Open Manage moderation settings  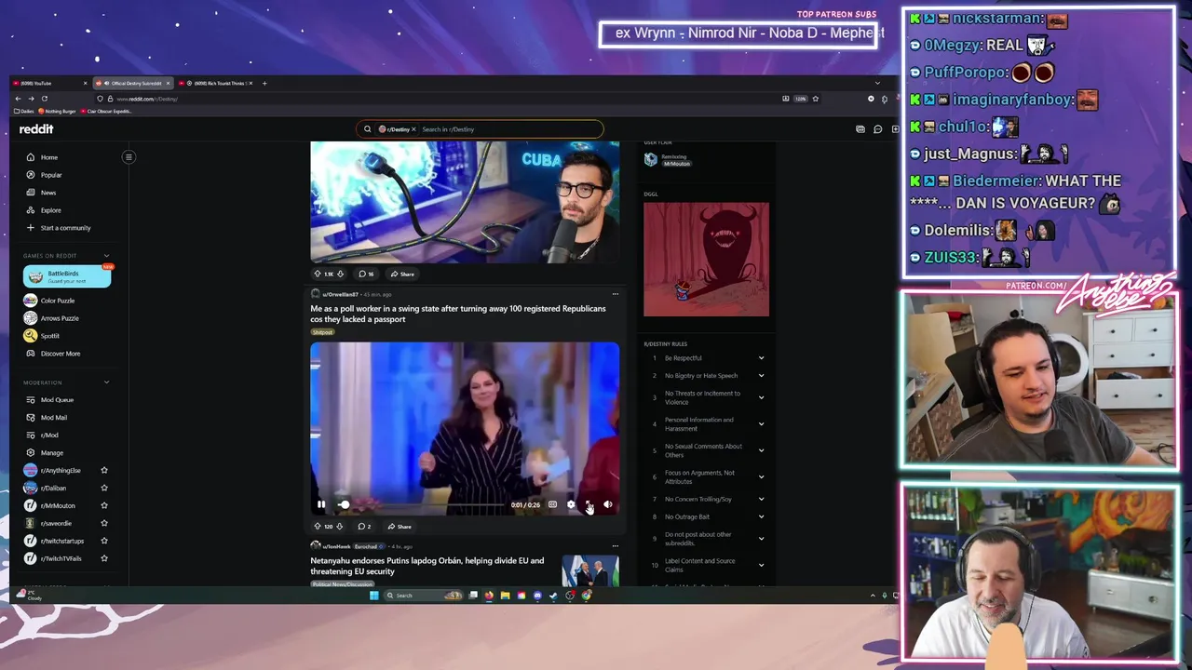(45, 453)
